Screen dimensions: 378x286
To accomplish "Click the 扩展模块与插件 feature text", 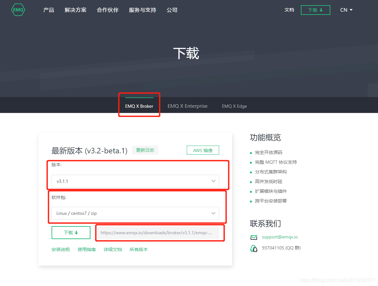I will [271, 191].
